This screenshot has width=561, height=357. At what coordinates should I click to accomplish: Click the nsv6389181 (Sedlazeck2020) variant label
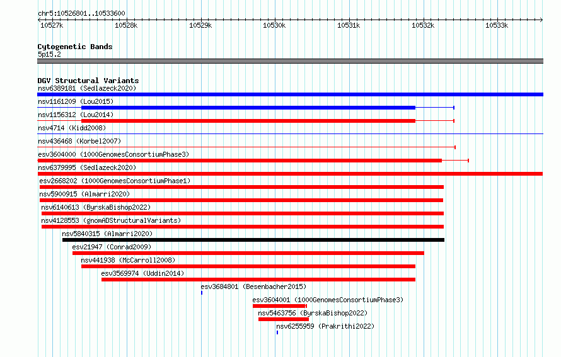click(x=87, y=88)
